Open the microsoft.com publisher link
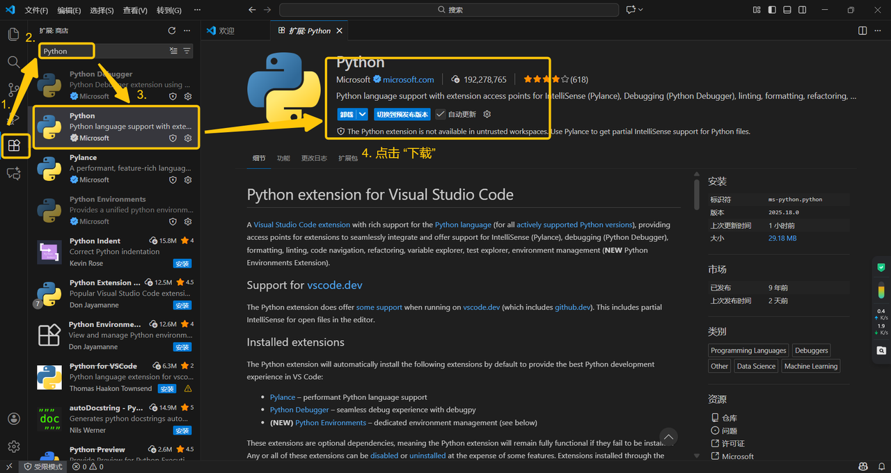891x473 pixels. click(408, 79)
